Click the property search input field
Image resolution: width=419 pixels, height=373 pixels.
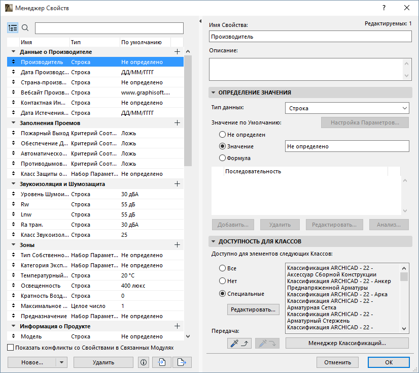tap(109, 28)
